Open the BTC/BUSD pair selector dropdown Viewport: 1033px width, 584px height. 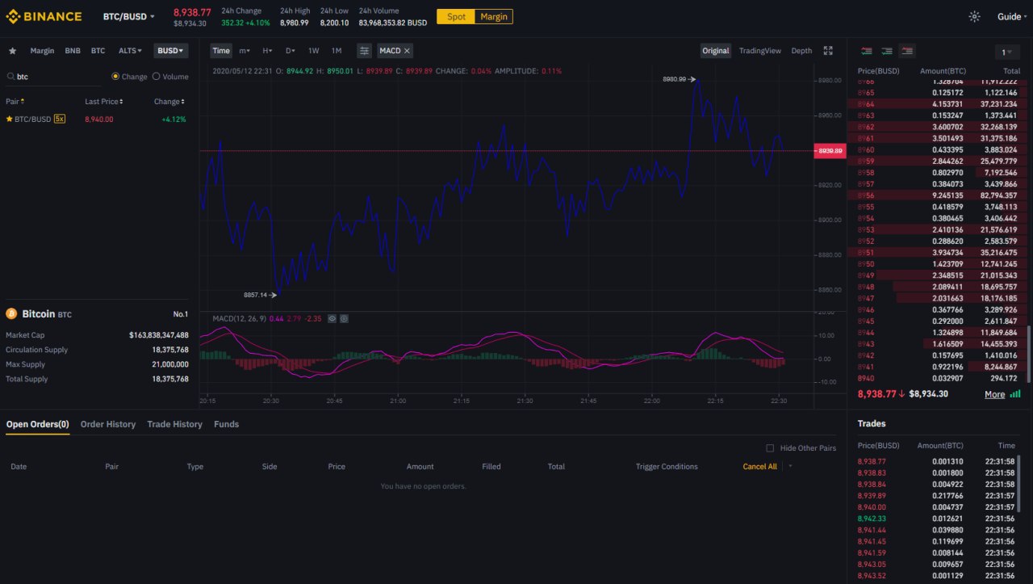click(129, 16)
